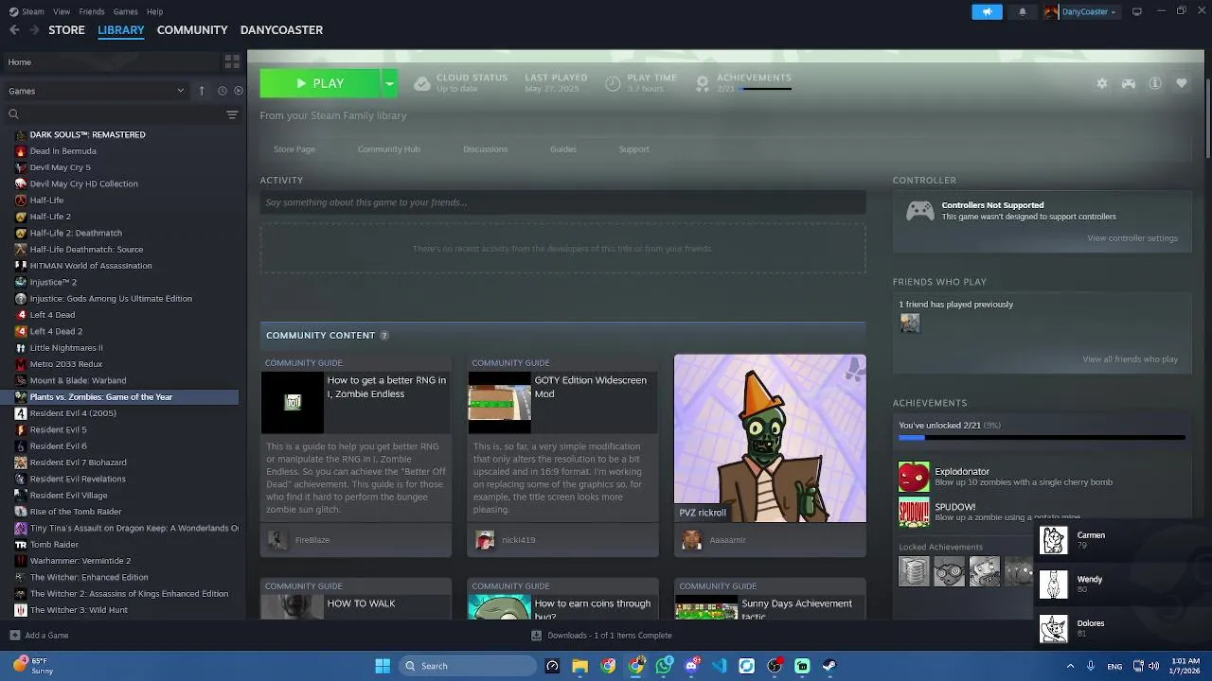
Task: Open the Friends menu
Action: tap(92, 11)
